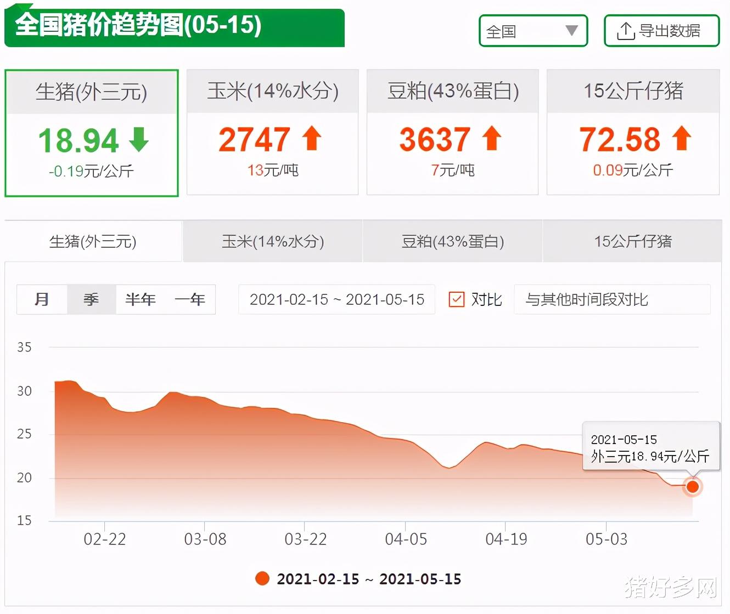This screenshot has width=730, height=614.
Task: Click the red checkmark icon beside 对比
Action: click(x=457, y=299)
